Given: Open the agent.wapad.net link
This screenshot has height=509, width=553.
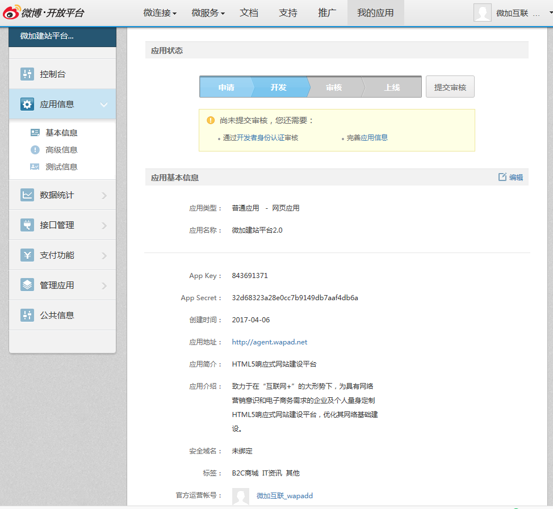Looking at the screenshot, I should tap(270, 342).
